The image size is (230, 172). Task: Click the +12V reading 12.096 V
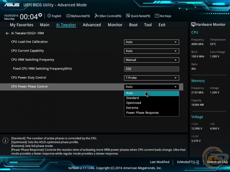tap(197, 129)
